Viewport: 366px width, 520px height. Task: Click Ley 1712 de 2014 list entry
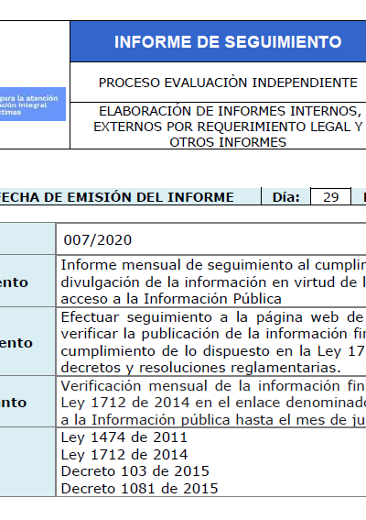tap(124, 454)
